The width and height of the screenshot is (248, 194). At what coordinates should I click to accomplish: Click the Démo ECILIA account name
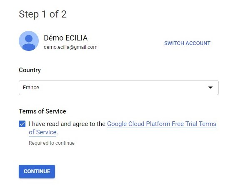point(65,38)
